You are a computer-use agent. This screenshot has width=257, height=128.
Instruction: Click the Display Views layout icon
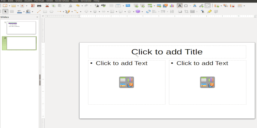[x=118, y=6]
